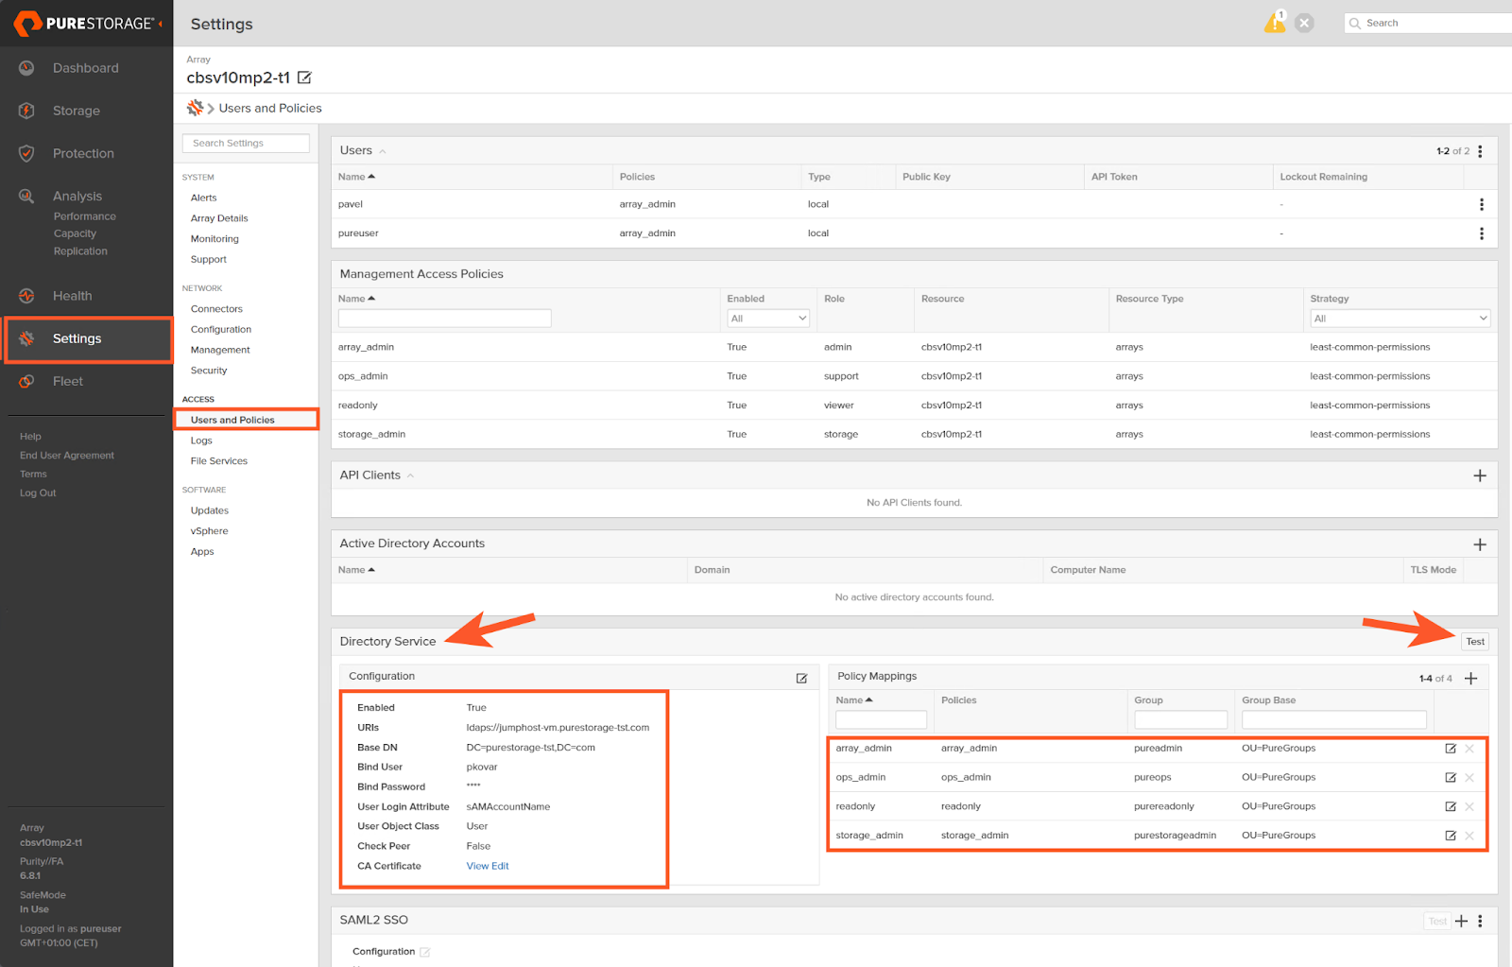Click the Policy Mappings Group Base filter
The width and height of the screenshot is (1512, 967).
coord(1333,720)
